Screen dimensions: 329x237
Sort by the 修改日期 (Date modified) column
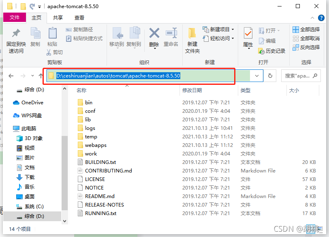(x=192, y=90)
